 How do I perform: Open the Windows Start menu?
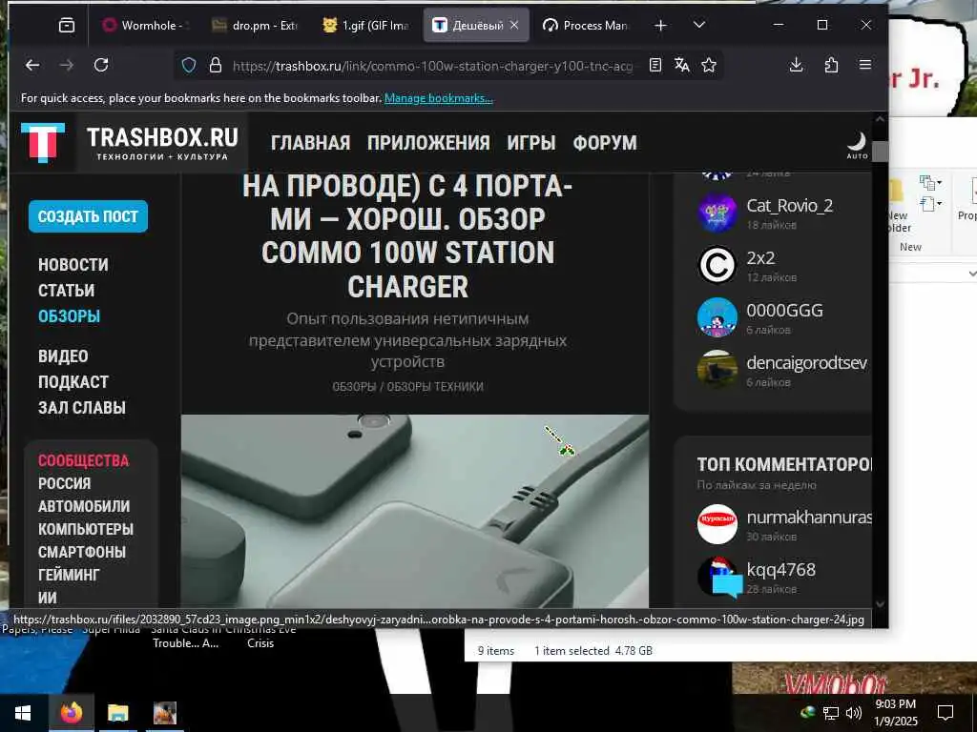(23, 713)
